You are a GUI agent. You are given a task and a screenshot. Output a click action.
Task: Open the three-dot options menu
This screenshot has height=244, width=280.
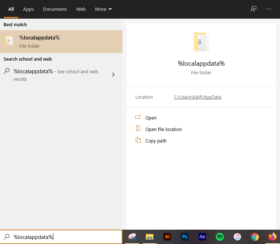(269, 9)
